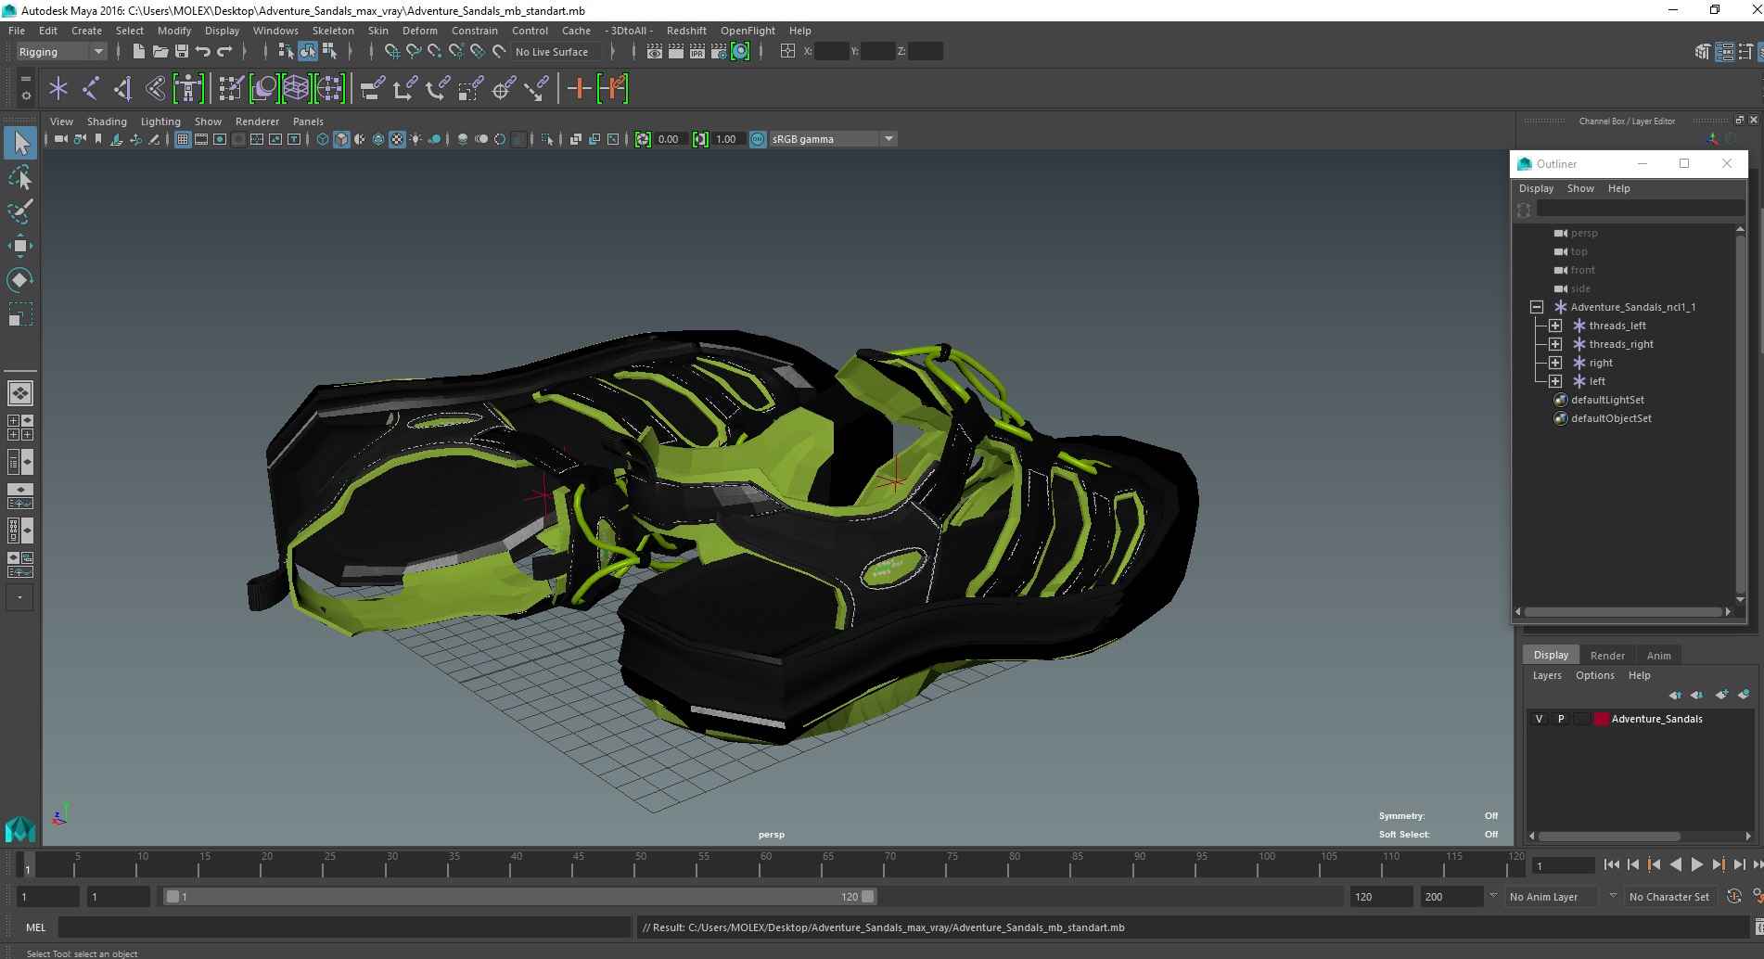The image size is (1764, 959).
Task: Toggle visibility V of Adventure_Sandals layer
Action: tap(1539, 719)
